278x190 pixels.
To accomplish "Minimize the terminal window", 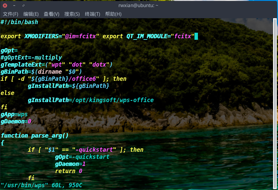I will [15, 6].
